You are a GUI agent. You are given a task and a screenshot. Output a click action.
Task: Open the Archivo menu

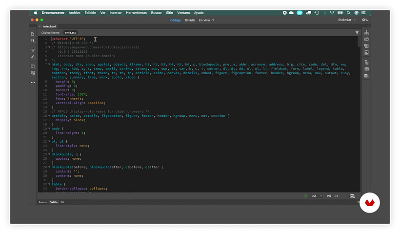pyautogui.click(x=74, y=13)
